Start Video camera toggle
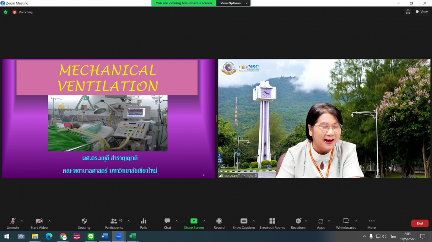This screenshot has height=242, width=432. coord(39,221)
